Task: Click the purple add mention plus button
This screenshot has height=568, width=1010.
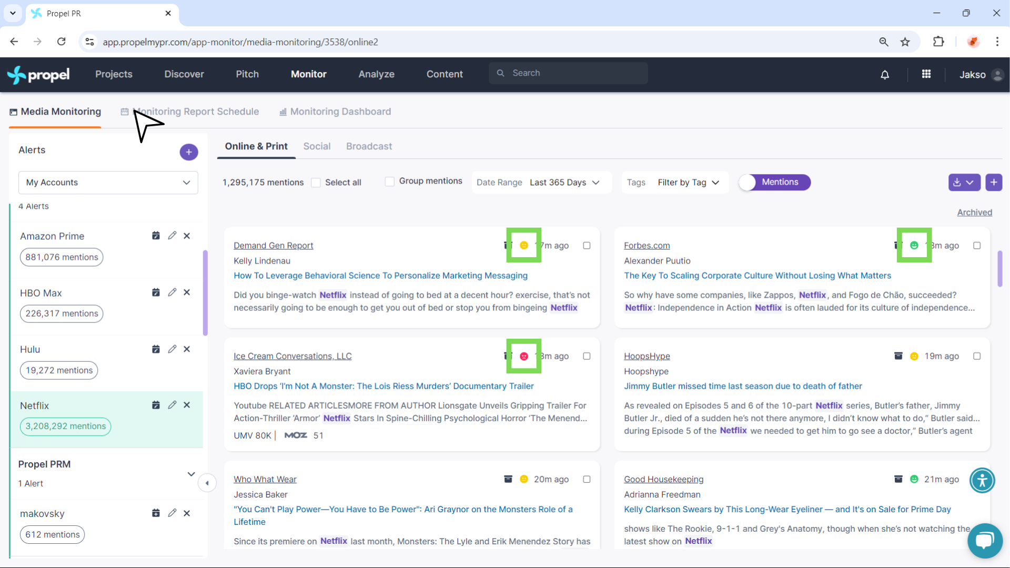Action: (x=994, y=182)
